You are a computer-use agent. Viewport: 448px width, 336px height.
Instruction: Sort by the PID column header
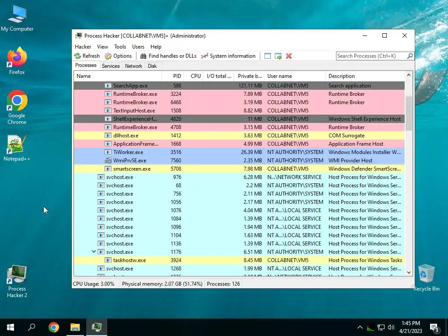[172, 76]
